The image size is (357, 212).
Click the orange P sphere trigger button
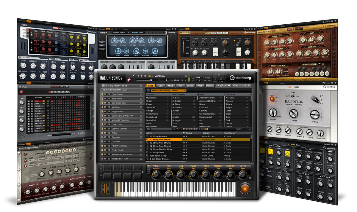pos(245,189)
